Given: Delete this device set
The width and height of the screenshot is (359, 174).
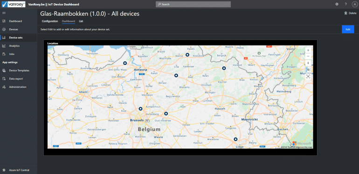Looking at the screenshot, I should pos(351,13).
